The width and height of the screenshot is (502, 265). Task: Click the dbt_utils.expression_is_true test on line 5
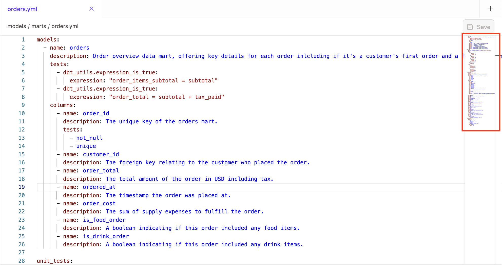110,72
